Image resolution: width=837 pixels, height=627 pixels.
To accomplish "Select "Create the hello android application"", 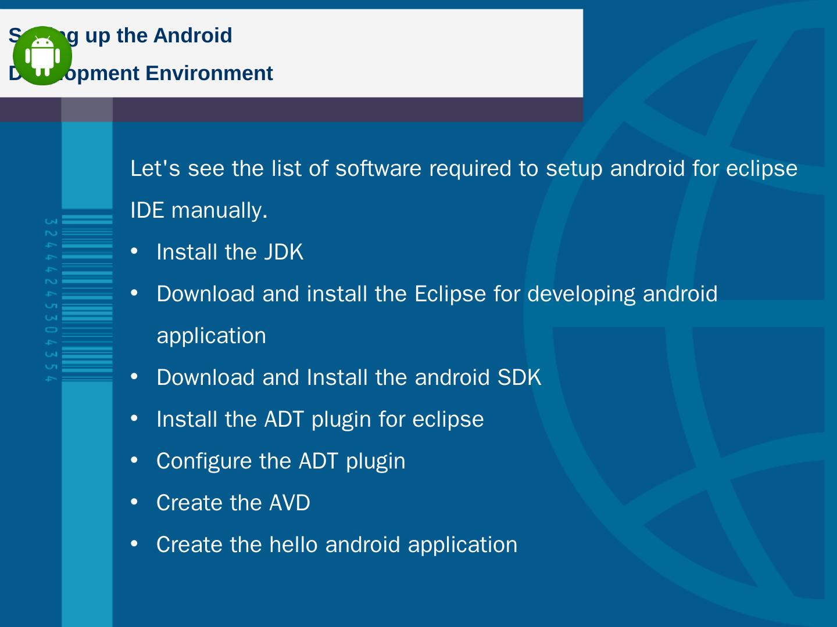I will point(337,545).
